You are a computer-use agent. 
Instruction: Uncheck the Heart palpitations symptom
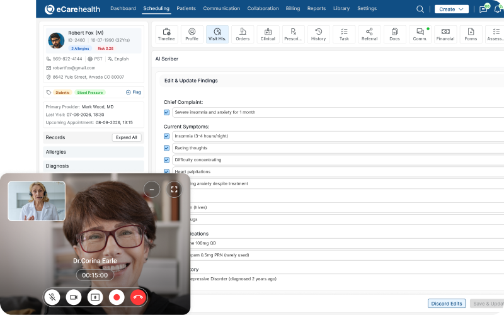tap(166, 171)
